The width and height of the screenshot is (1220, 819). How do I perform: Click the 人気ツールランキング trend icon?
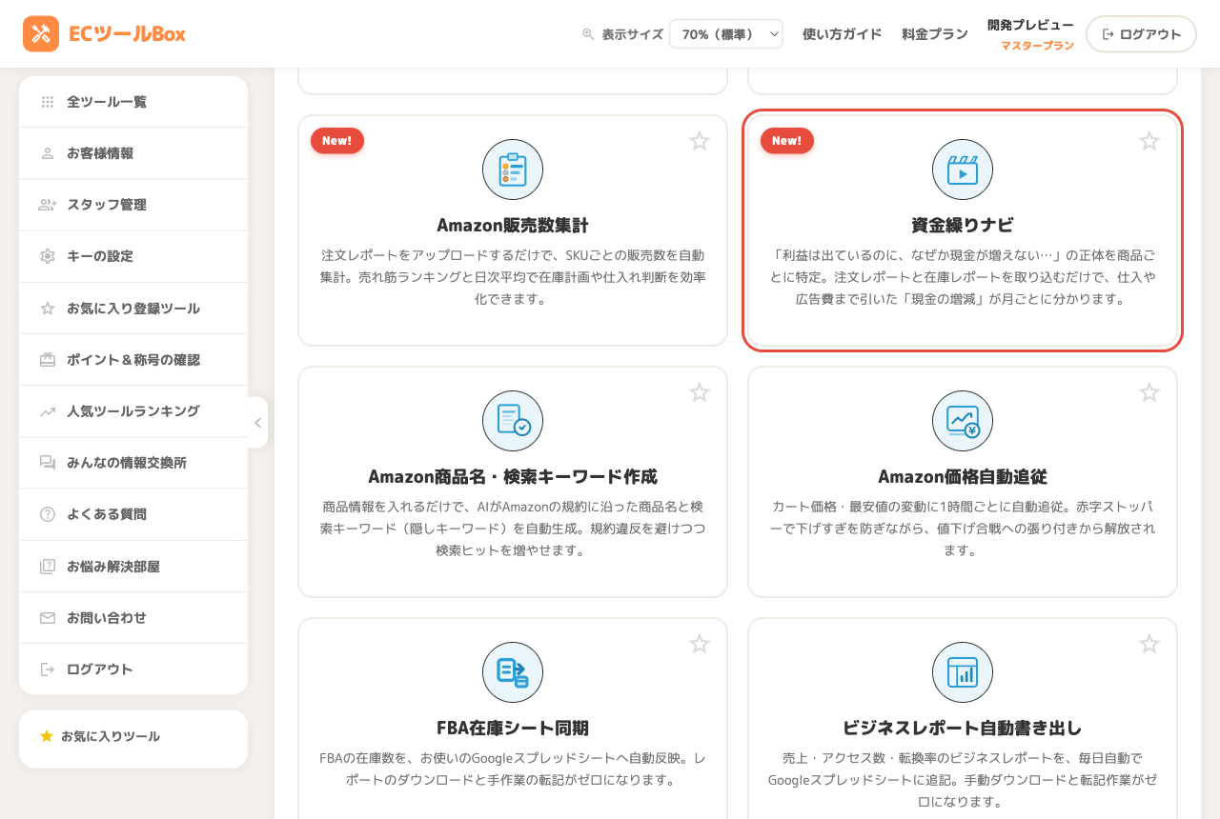tap(48, 411)
